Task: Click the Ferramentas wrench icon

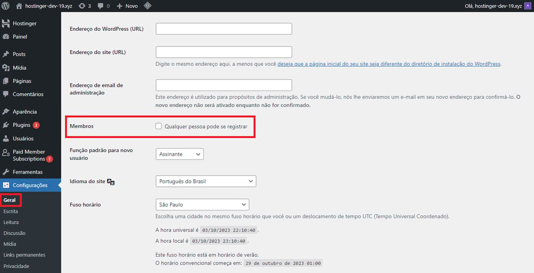Action: [6, 172]
